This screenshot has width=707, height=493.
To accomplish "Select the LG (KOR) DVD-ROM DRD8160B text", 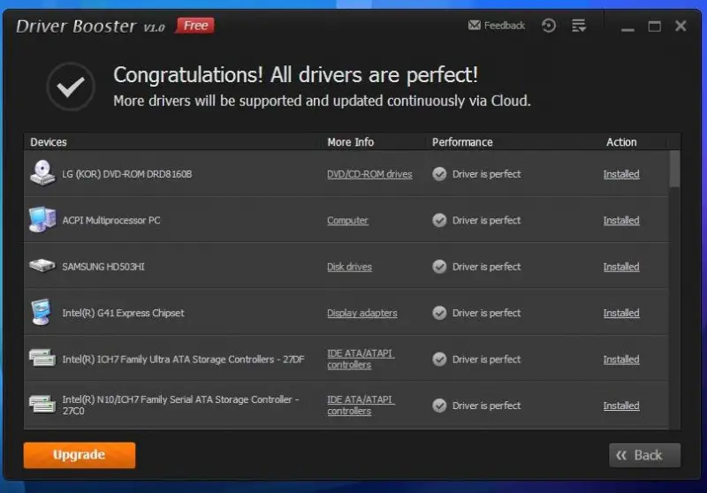I will tap(126, 174).
